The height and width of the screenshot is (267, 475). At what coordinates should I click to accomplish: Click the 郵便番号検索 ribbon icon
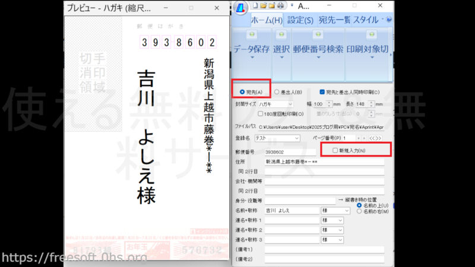pos(318,35)
